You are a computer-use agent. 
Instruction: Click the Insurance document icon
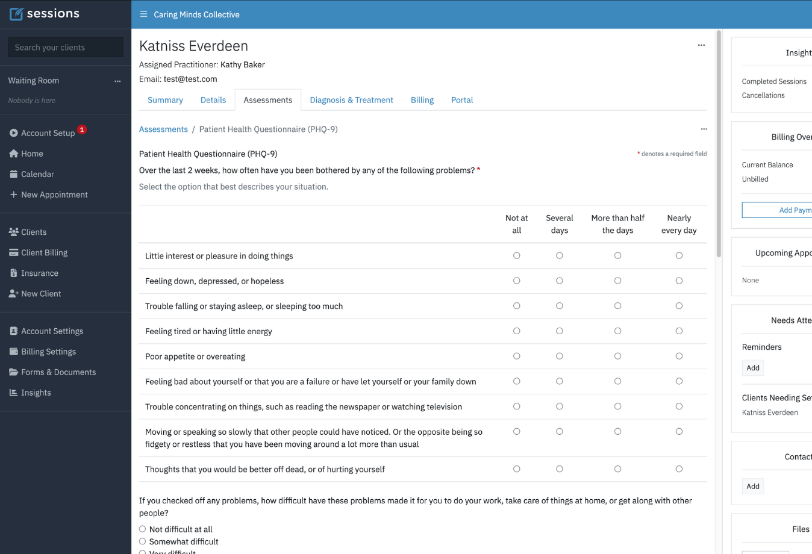(14, 273)
